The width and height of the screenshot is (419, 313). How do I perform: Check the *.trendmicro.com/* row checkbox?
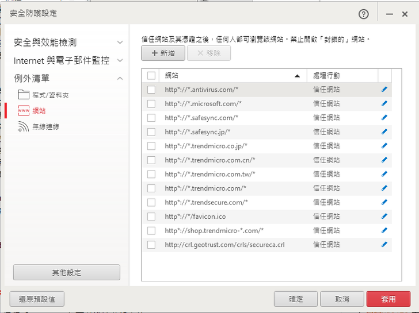pos(151,188)
